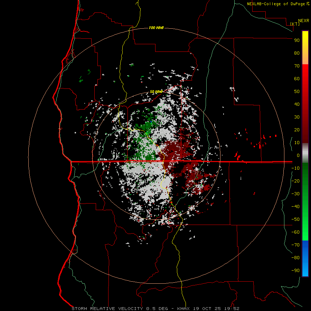Click the 19 OCT 25 date text
The image size is (311, 311).
pyautogui.click(x=207, y=309)
